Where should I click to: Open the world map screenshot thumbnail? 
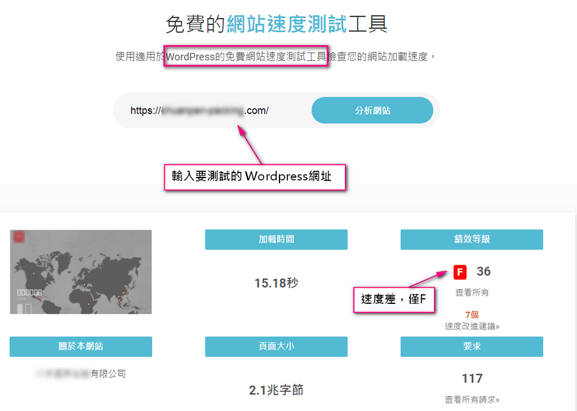coord(81,272)
